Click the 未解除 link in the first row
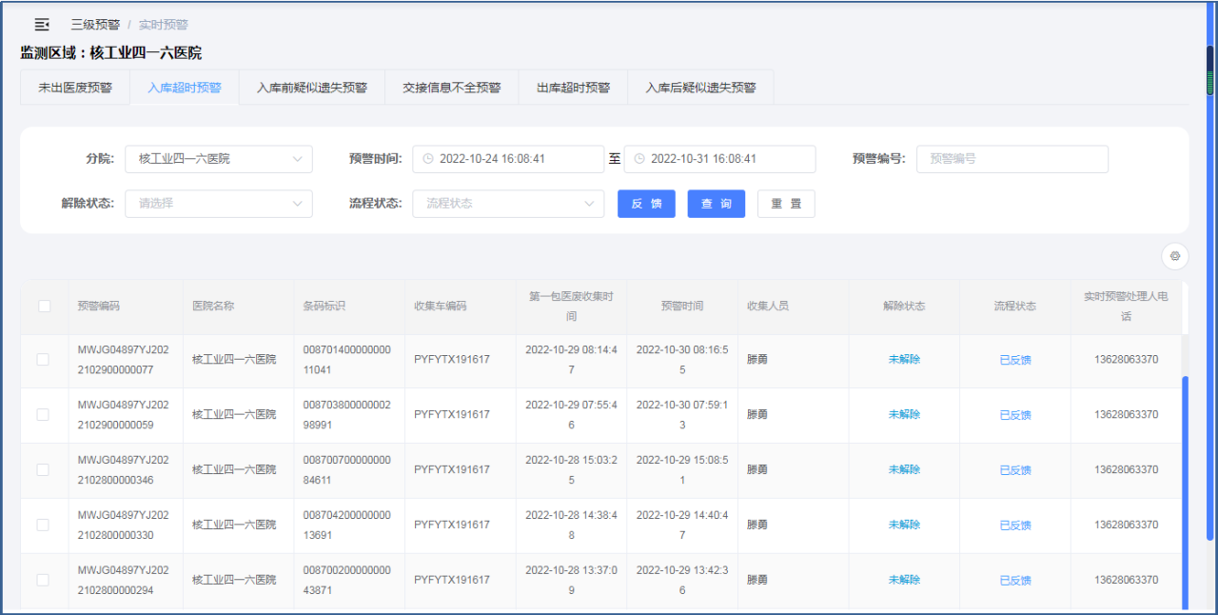The image size is (1218, 615). (x=903, y=361)
